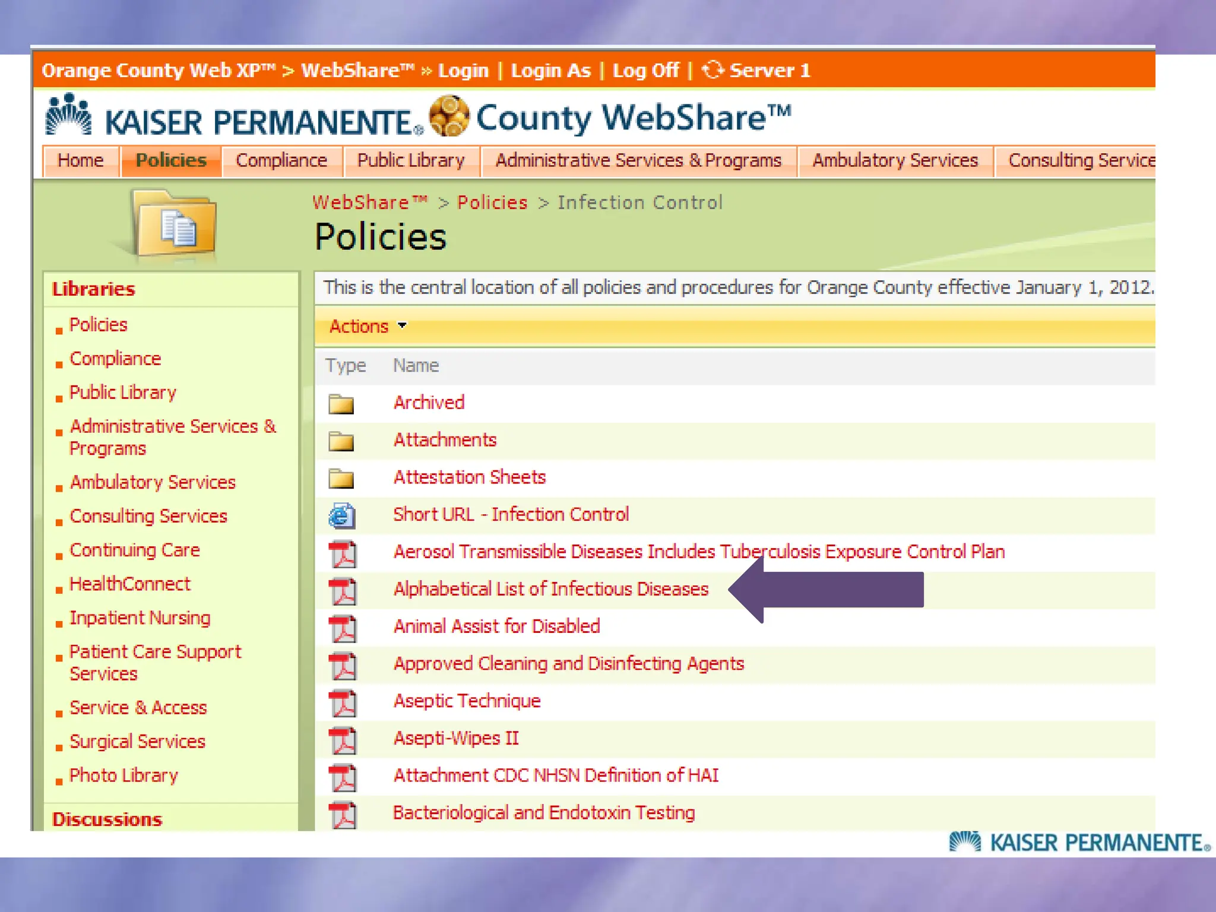Open Surgical Services in Libraries list
The width and height of the screenshot is (1216, 912).
coord(137,742)
